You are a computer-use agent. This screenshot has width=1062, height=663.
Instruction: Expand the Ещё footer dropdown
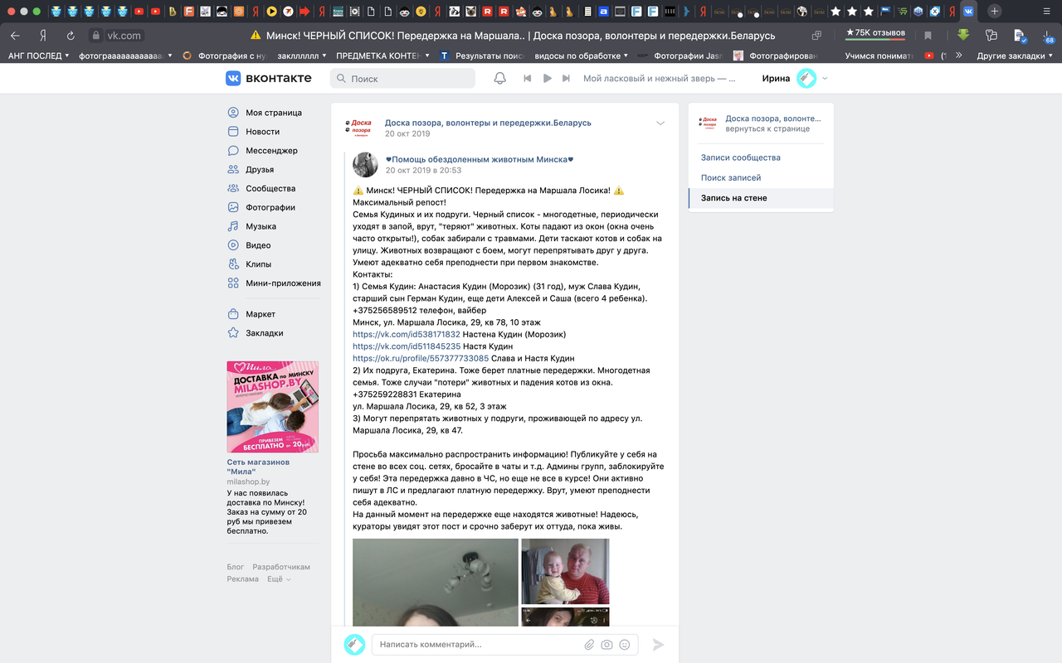point(279,579)
